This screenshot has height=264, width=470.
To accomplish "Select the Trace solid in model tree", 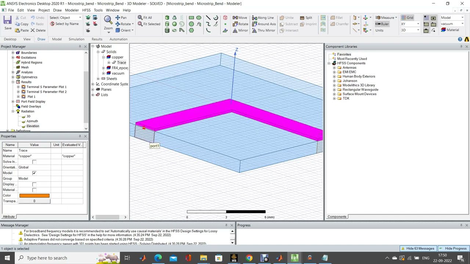I will coord(122,63).
